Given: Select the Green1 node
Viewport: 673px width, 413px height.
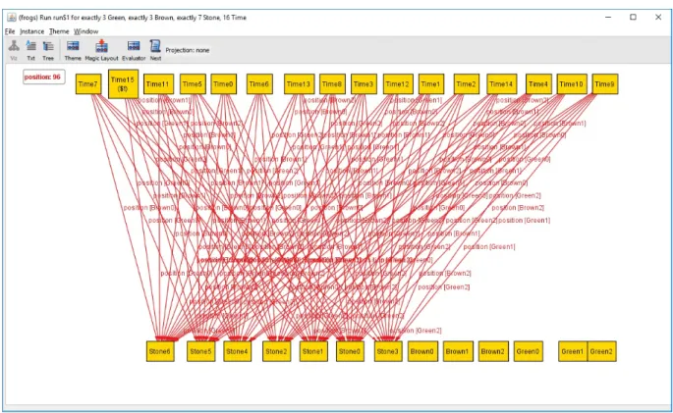Looking at the screenshot, I should [x=573, y=351].
